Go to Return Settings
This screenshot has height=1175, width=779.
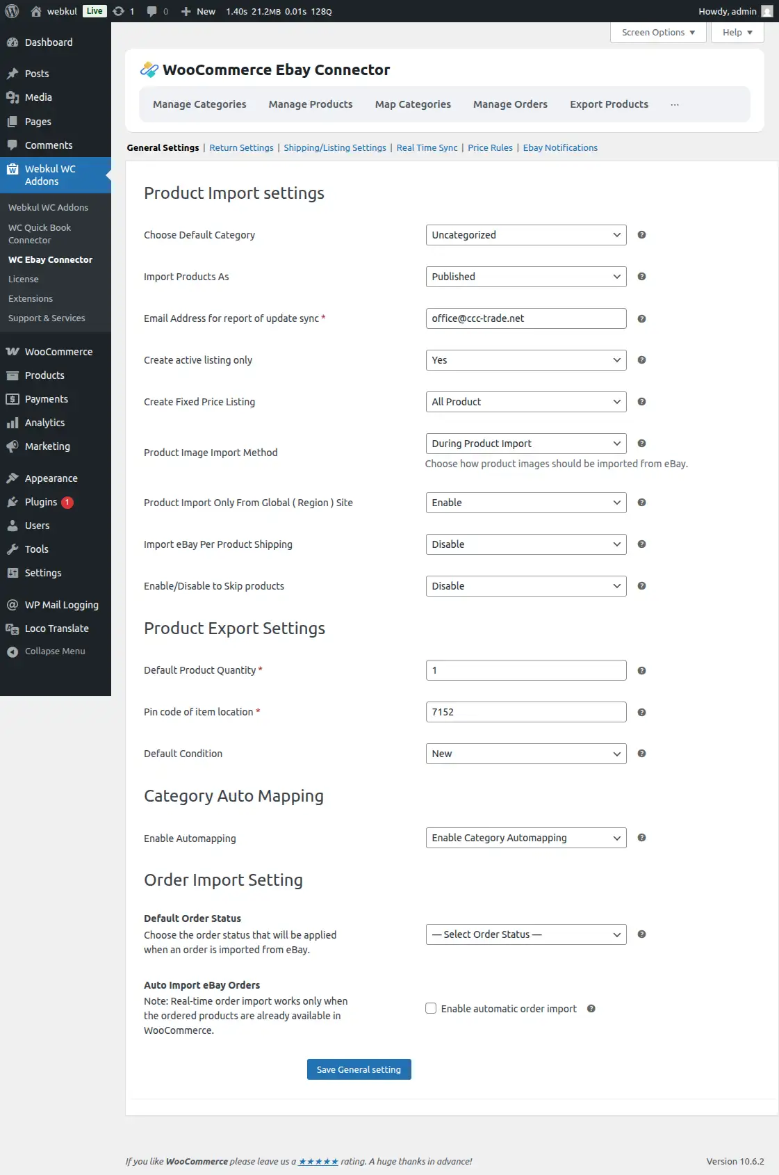pyautogui.click(x=241, y=148)
